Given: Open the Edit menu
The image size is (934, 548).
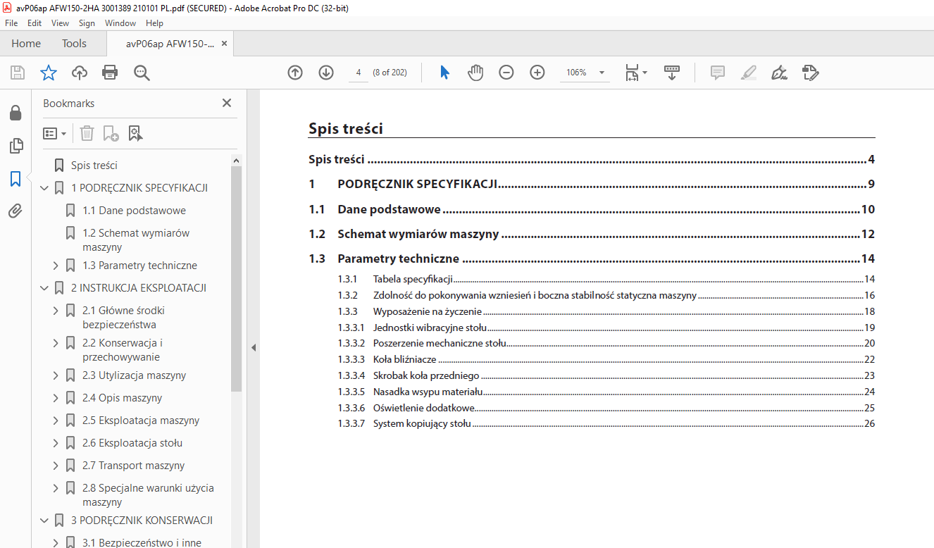Looking at the screenshot, I should [x=35, y=23].
